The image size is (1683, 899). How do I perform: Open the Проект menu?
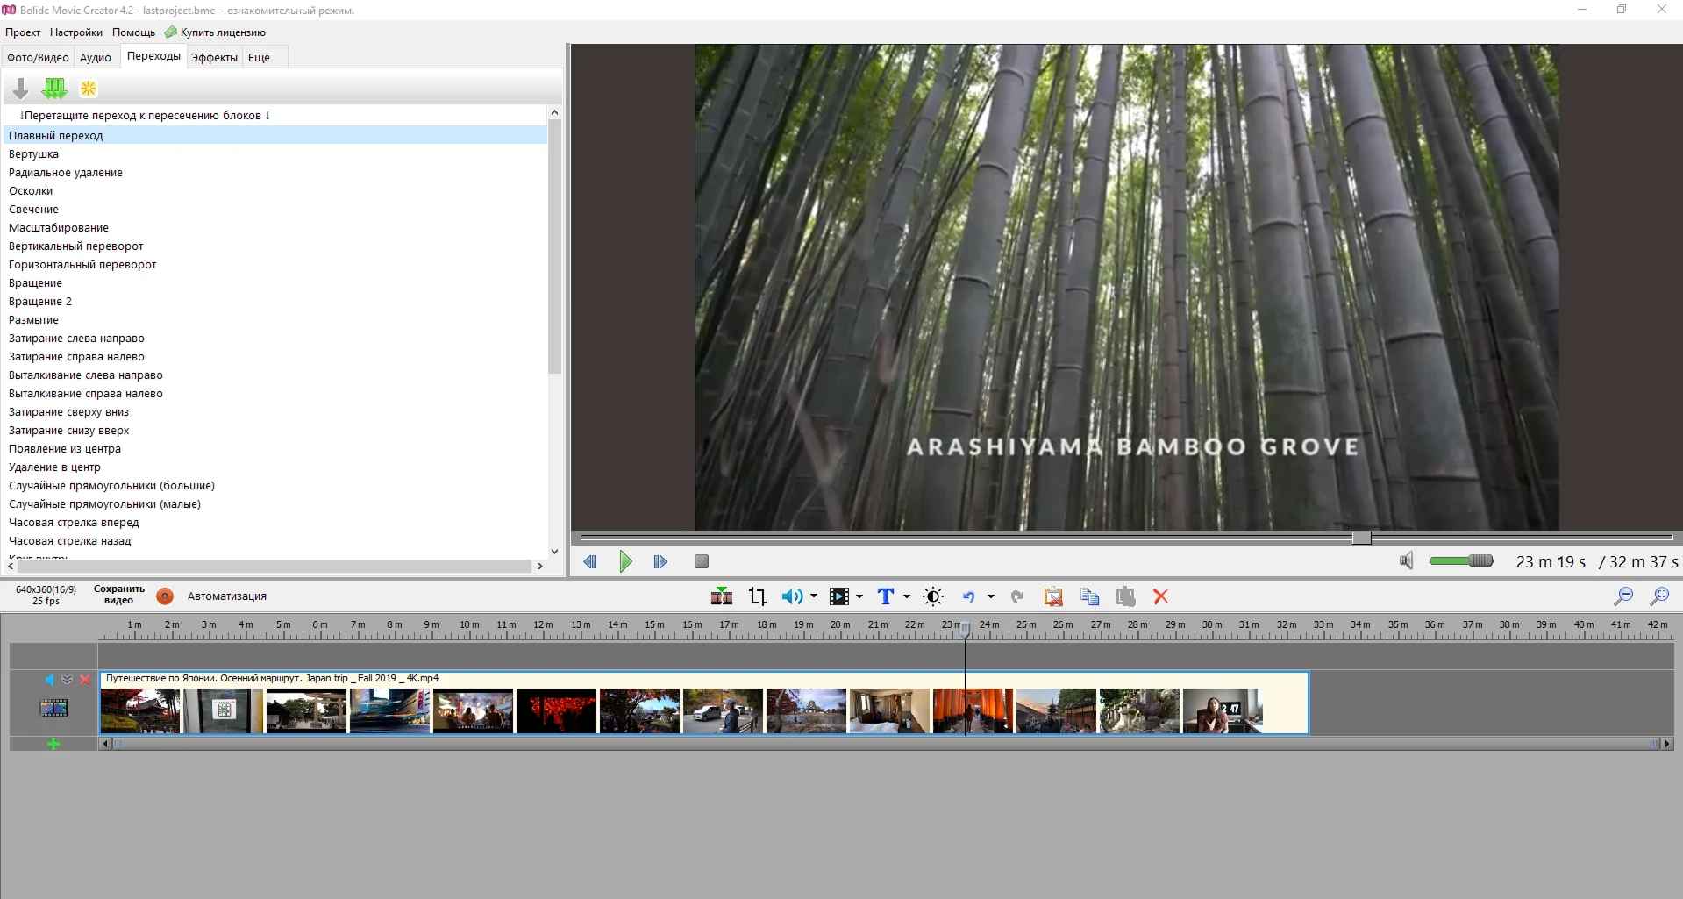[x=23, y=32]
